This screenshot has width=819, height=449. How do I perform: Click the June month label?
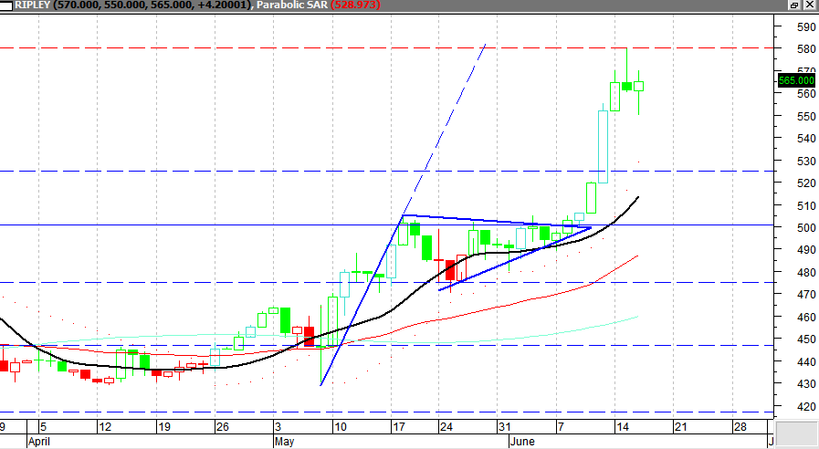522,442
